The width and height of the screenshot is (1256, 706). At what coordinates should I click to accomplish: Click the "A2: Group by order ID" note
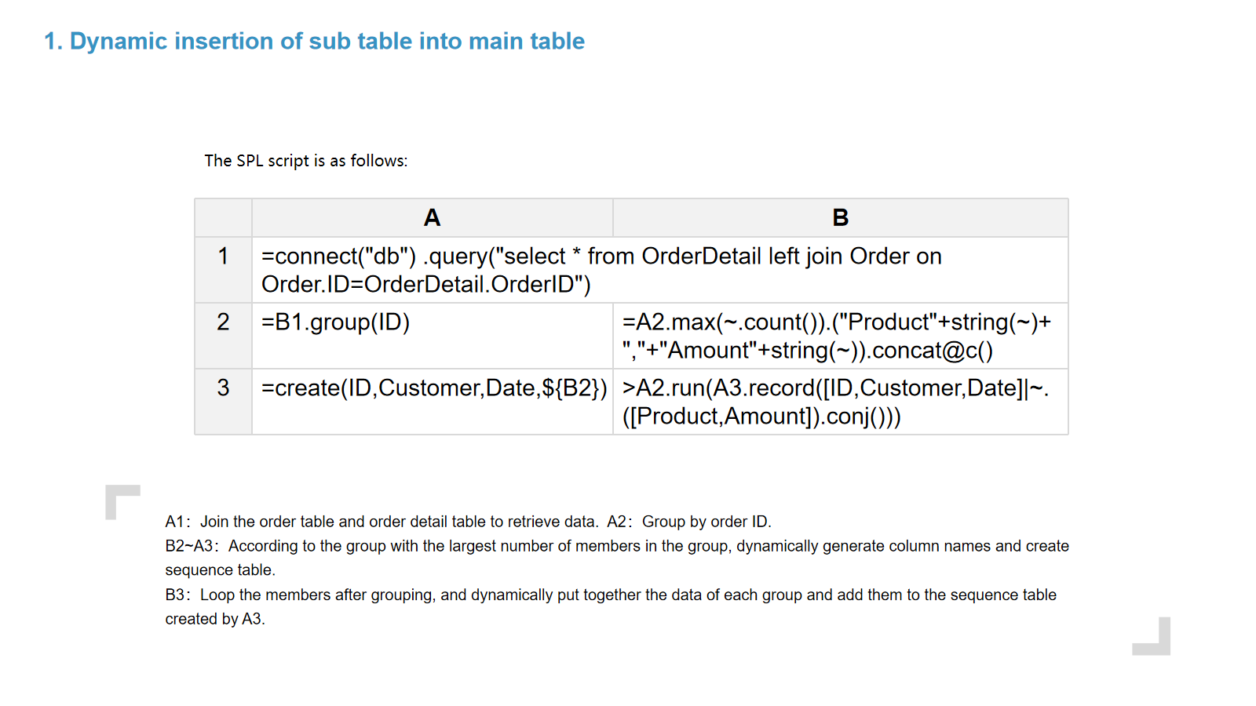coord(689,522)
